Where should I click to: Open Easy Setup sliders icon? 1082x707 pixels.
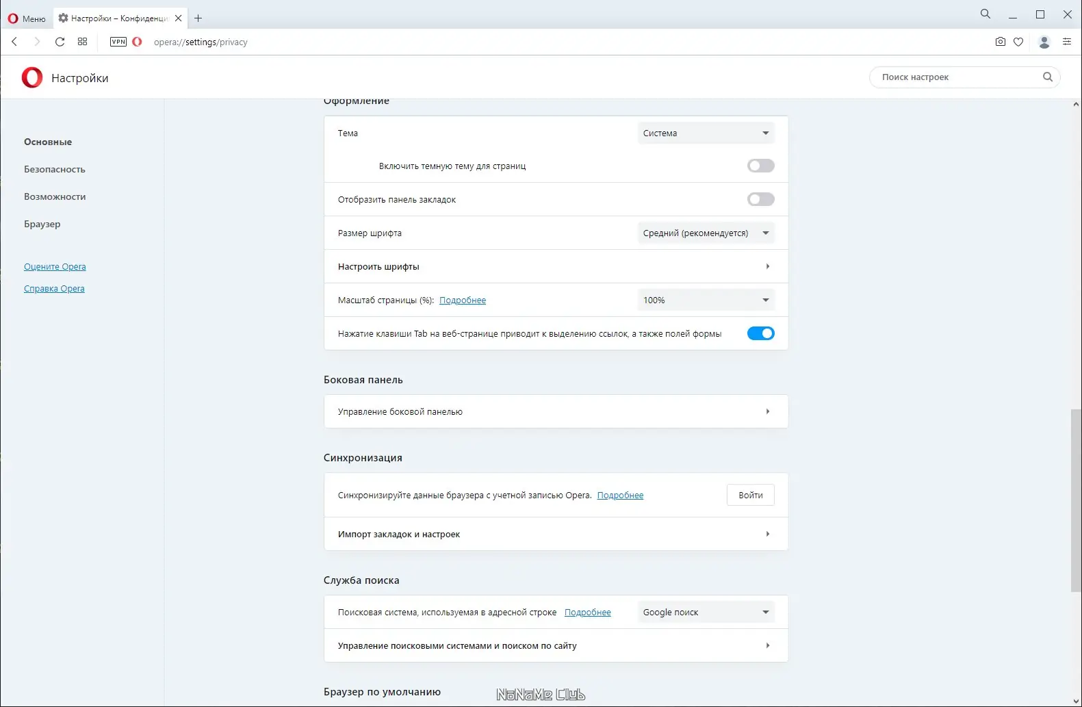point(1066,42)
